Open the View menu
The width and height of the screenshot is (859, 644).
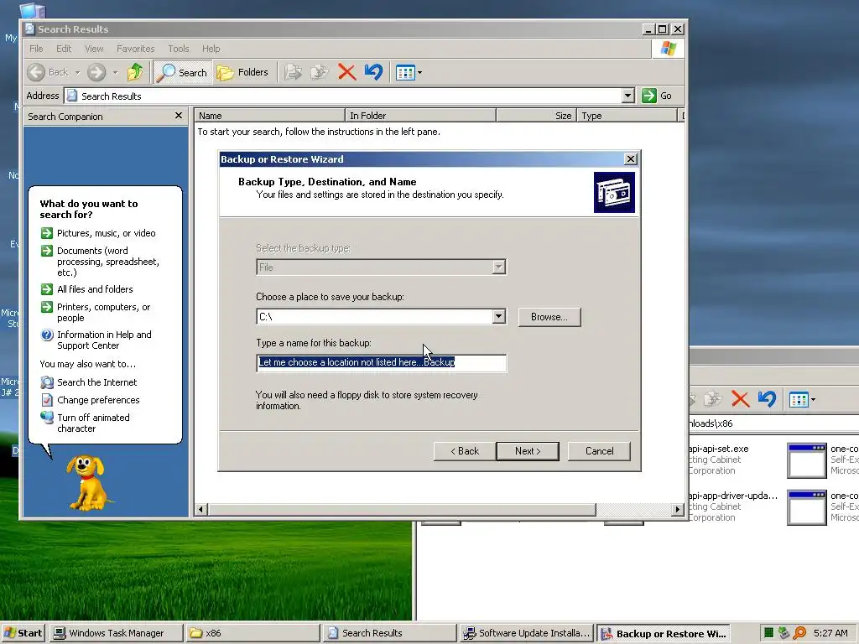tap(94, 49)
